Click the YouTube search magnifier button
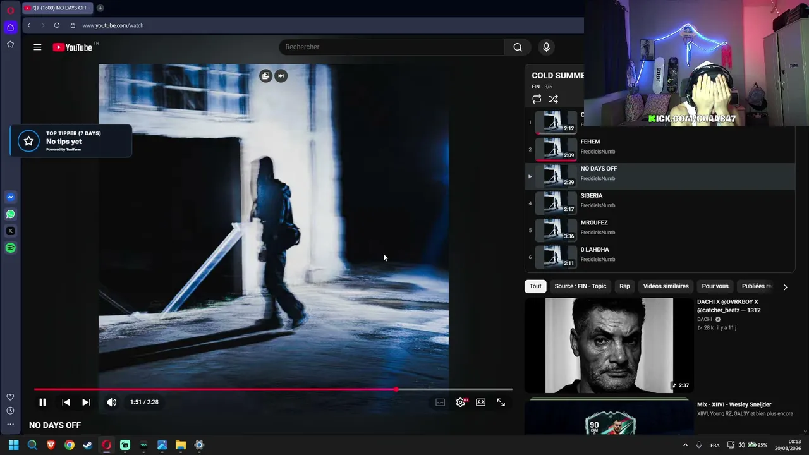The height and width of the screenshot is (455, 809). 518,47
